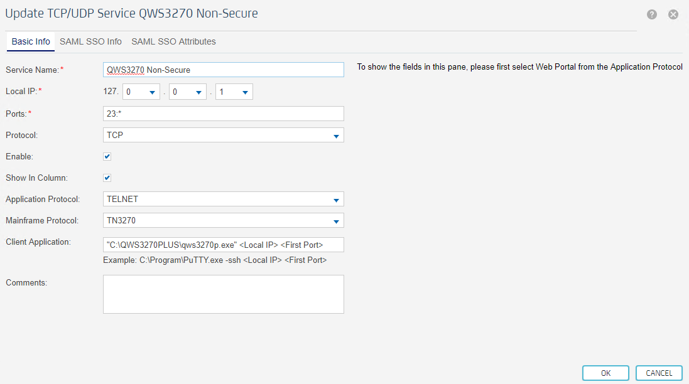Open the last Local IP octet dropdown

click(234, 92)
